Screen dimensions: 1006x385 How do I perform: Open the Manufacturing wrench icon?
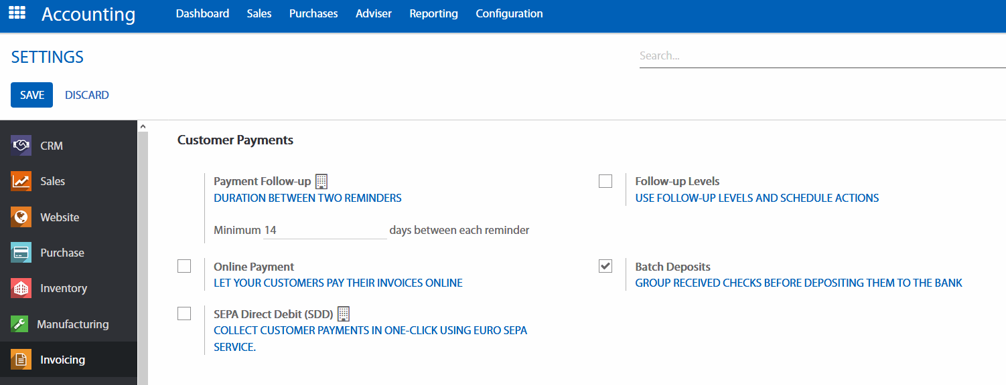(x=19, y=324)
